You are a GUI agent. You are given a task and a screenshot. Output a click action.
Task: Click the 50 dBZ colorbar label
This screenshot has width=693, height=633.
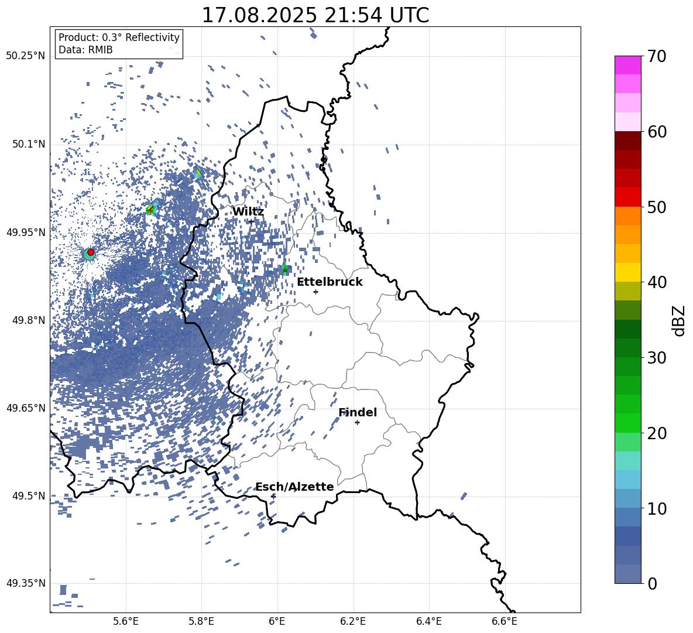point(657,207)
